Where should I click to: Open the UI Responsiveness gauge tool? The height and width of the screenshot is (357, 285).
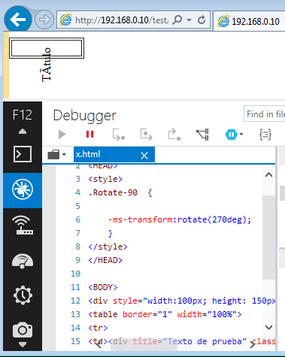pos(23,261)
